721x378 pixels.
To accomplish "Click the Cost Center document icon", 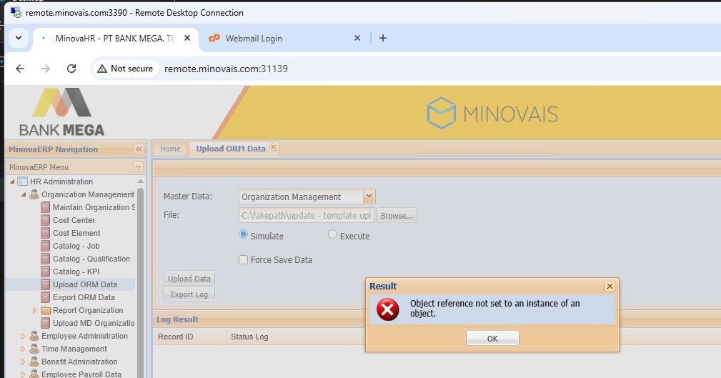I will pos(46,220).
